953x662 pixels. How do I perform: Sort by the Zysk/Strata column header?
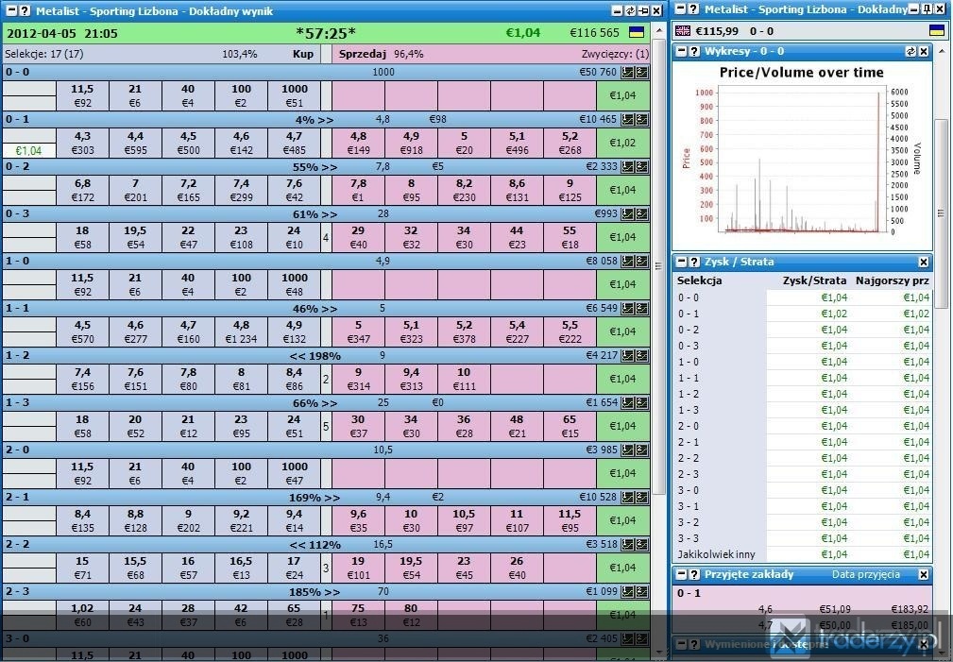pos(814,280)
